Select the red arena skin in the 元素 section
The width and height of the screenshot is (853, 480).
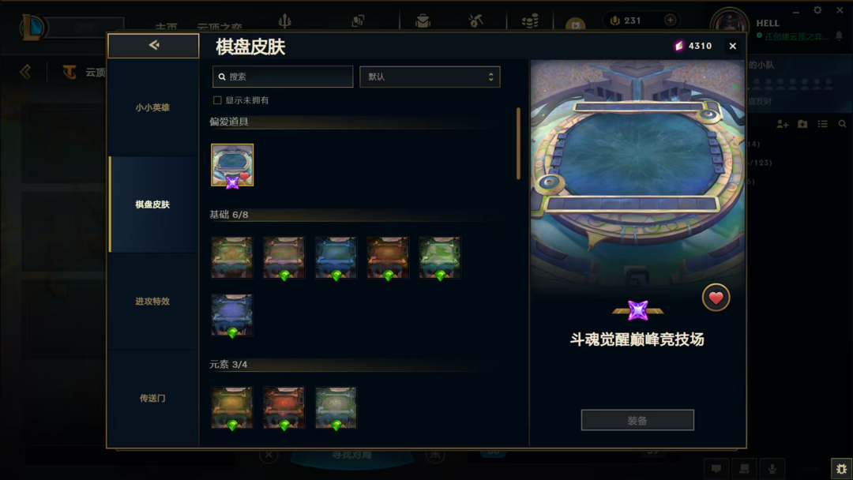pos(284,407)
